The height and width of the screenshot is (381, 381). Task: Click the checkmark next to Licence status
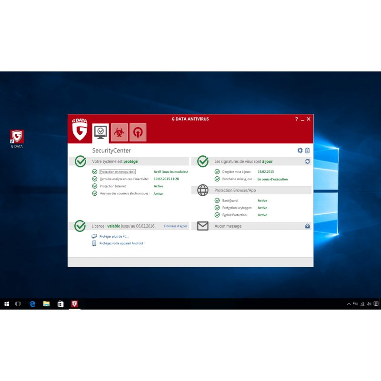click(80, 226)
